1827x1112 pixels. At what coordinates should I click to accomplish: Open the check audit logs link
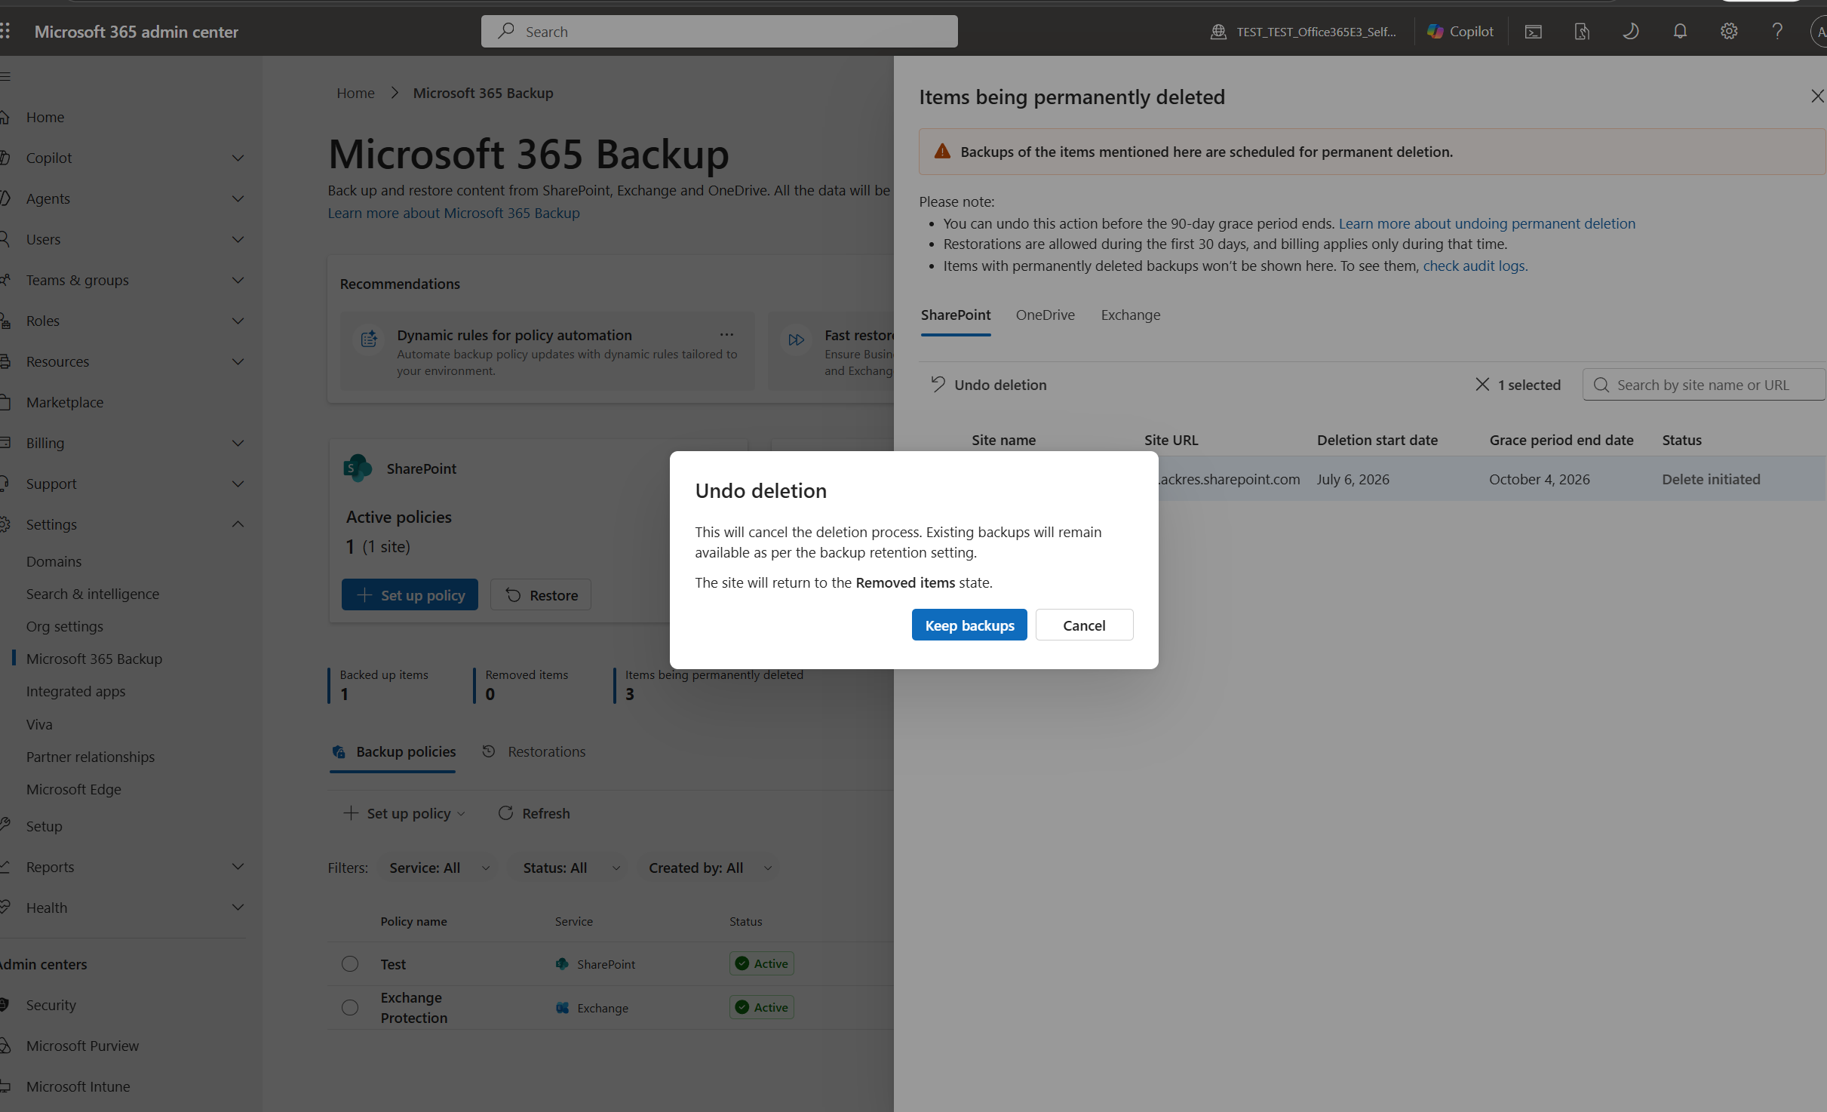click(x=1475, y=266)
